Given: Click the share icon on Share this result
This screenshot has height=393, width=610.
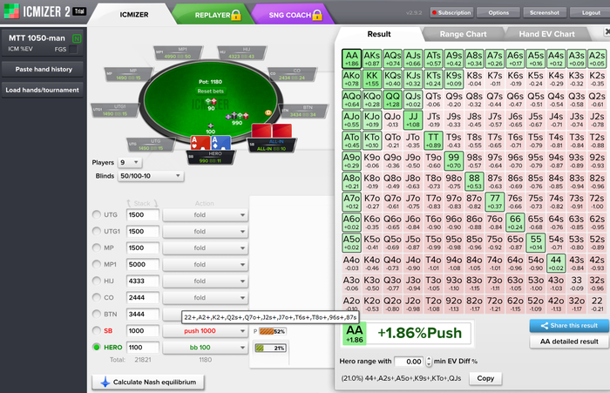Looking at the screenshot, I should tap(545, 326).
